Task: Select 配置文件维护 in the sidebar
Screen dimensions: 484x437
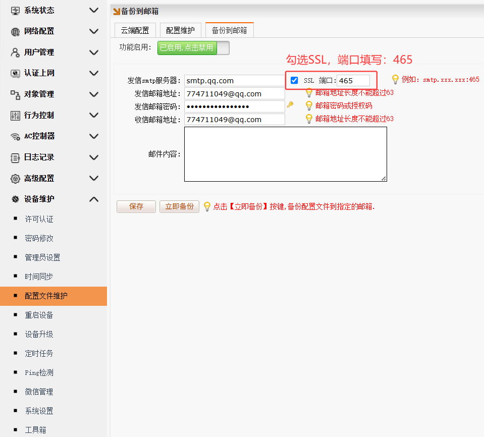Action: tap(53, 296)
